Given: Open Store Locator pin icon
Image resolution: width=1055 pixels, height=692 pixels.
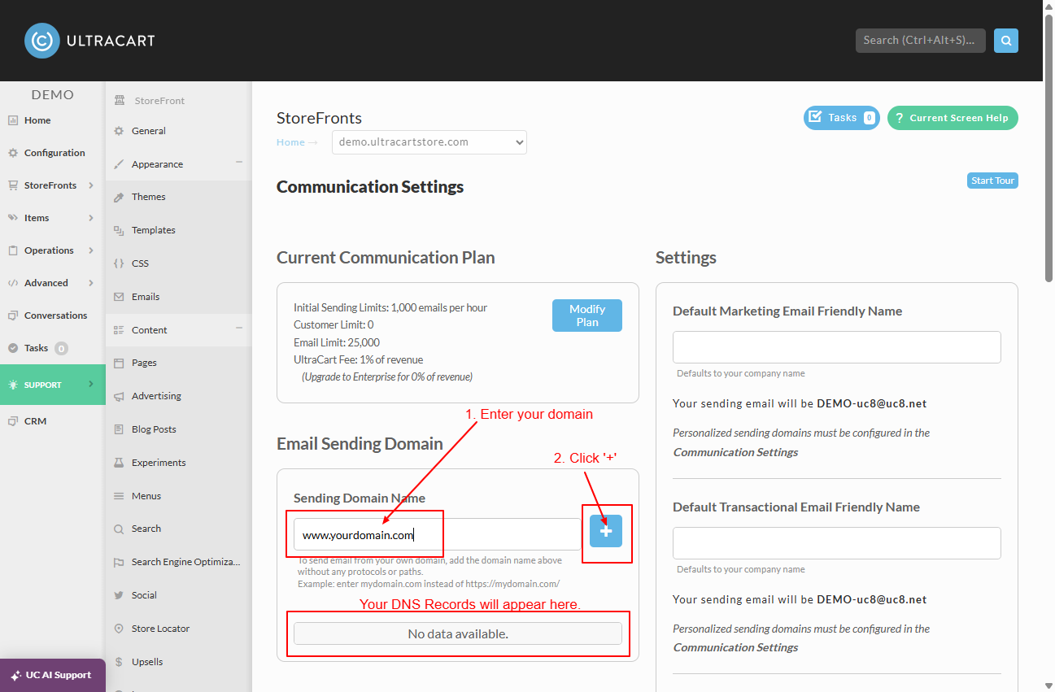Looking at the screenshot, I should point(119,629).
